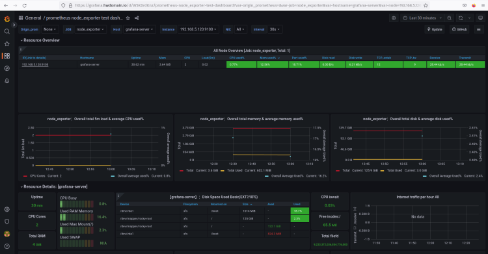488x254 pixels.
Task: Open the Interval 30s dropdown
Action: (x=275, y=29)
